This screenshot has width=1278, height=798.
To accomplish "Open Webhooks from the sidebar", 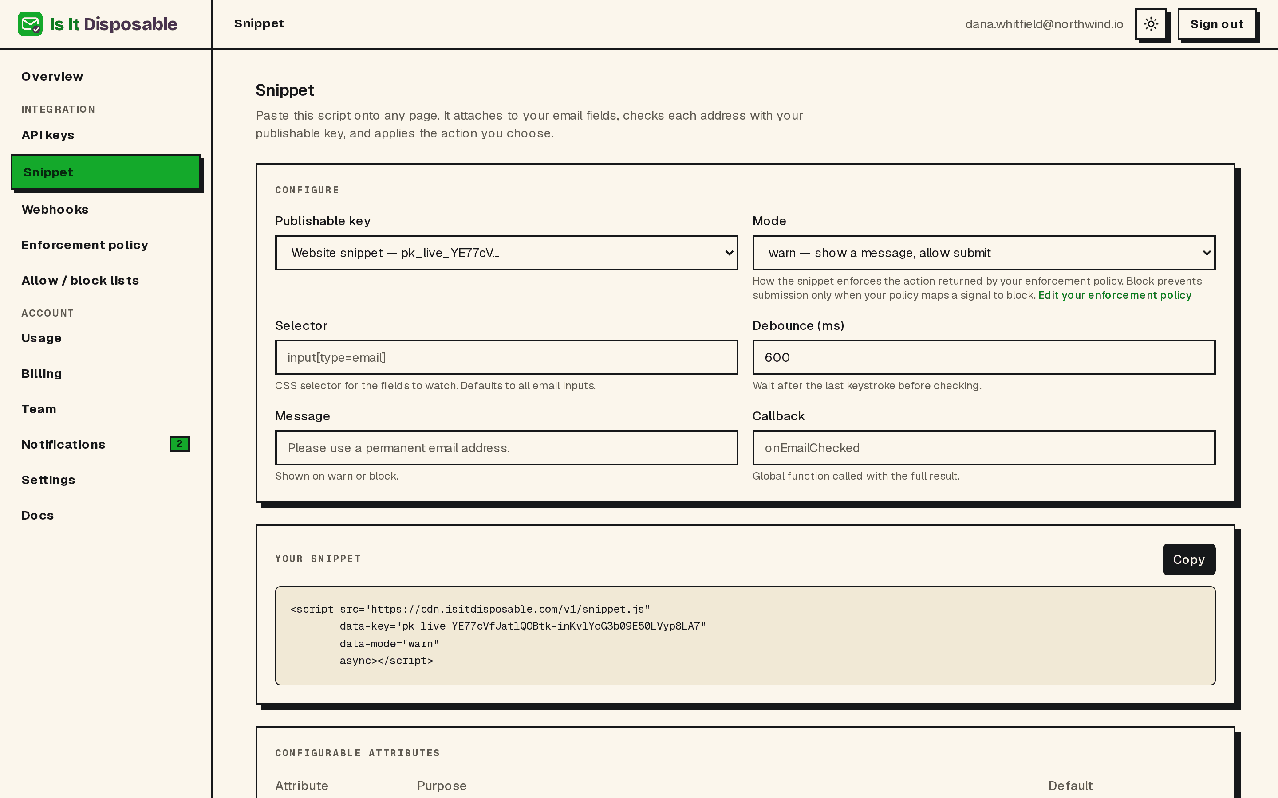I will [x=55, y=210].
